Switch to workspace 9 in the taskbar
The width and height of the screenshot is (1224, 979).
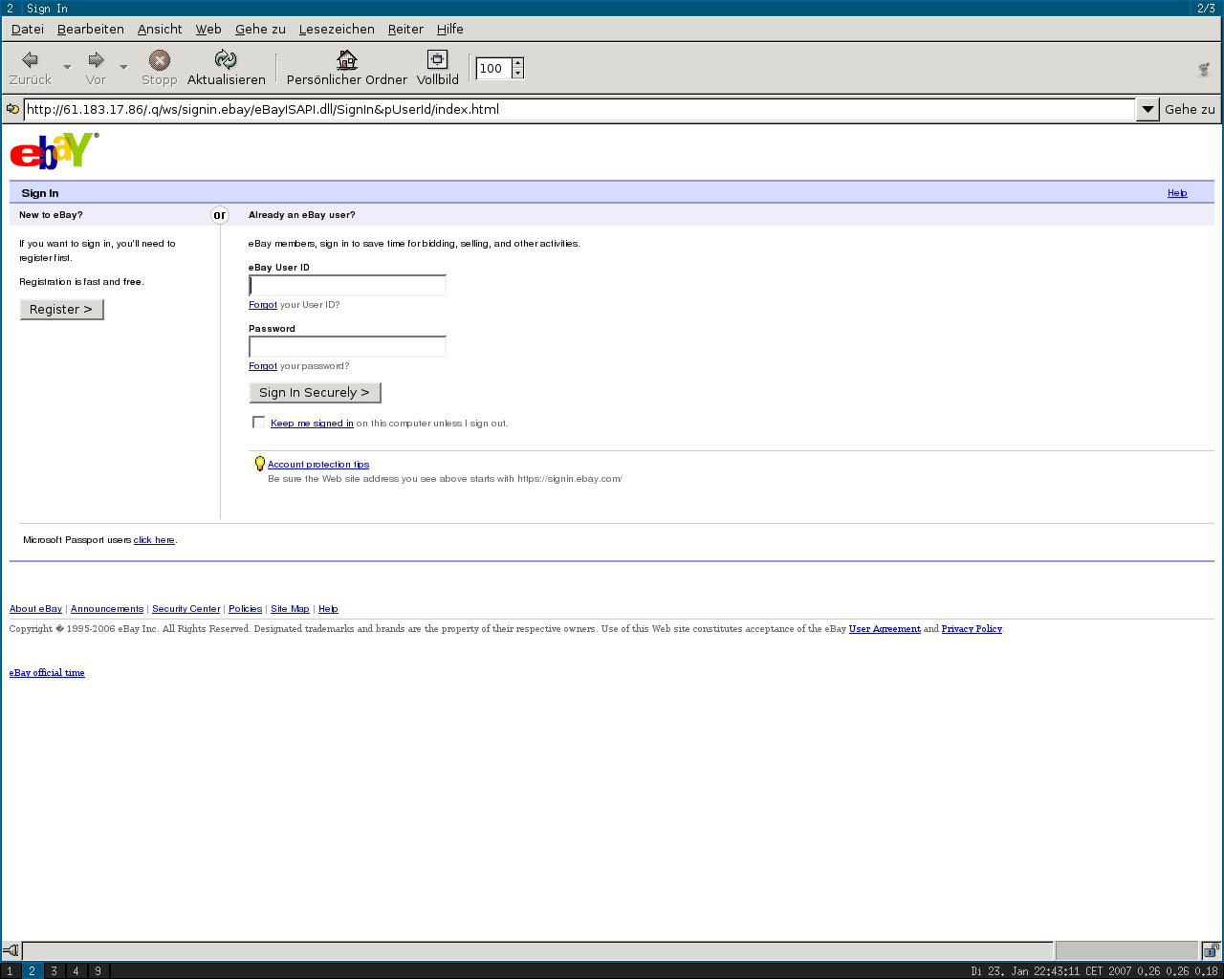[98, 970]
